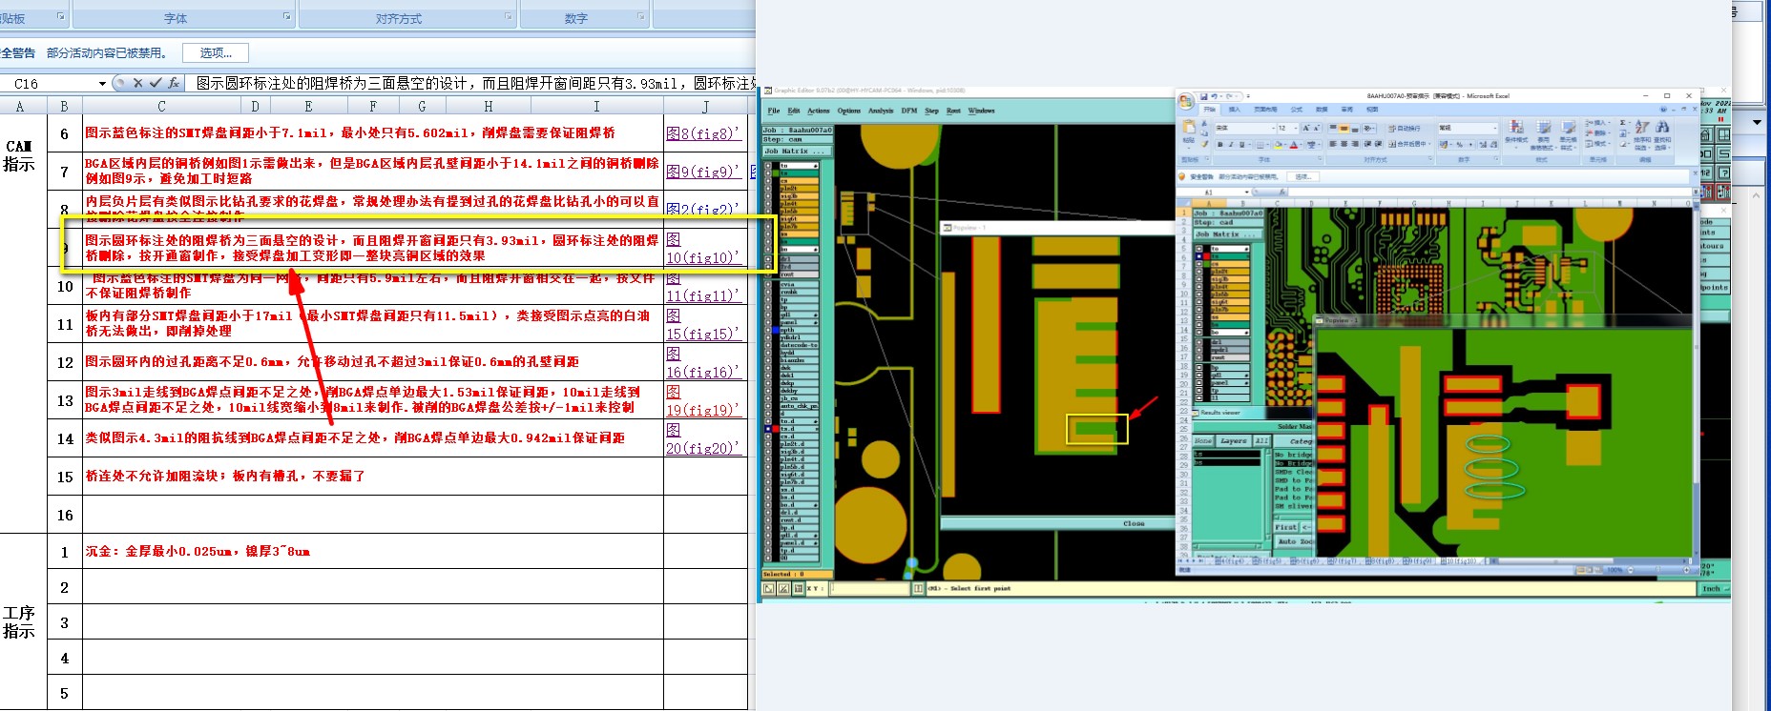Open 条件格式 conditional formatting in inner Excel
The width and height of the screenshot is (1771, 711).
(1516, 132)
